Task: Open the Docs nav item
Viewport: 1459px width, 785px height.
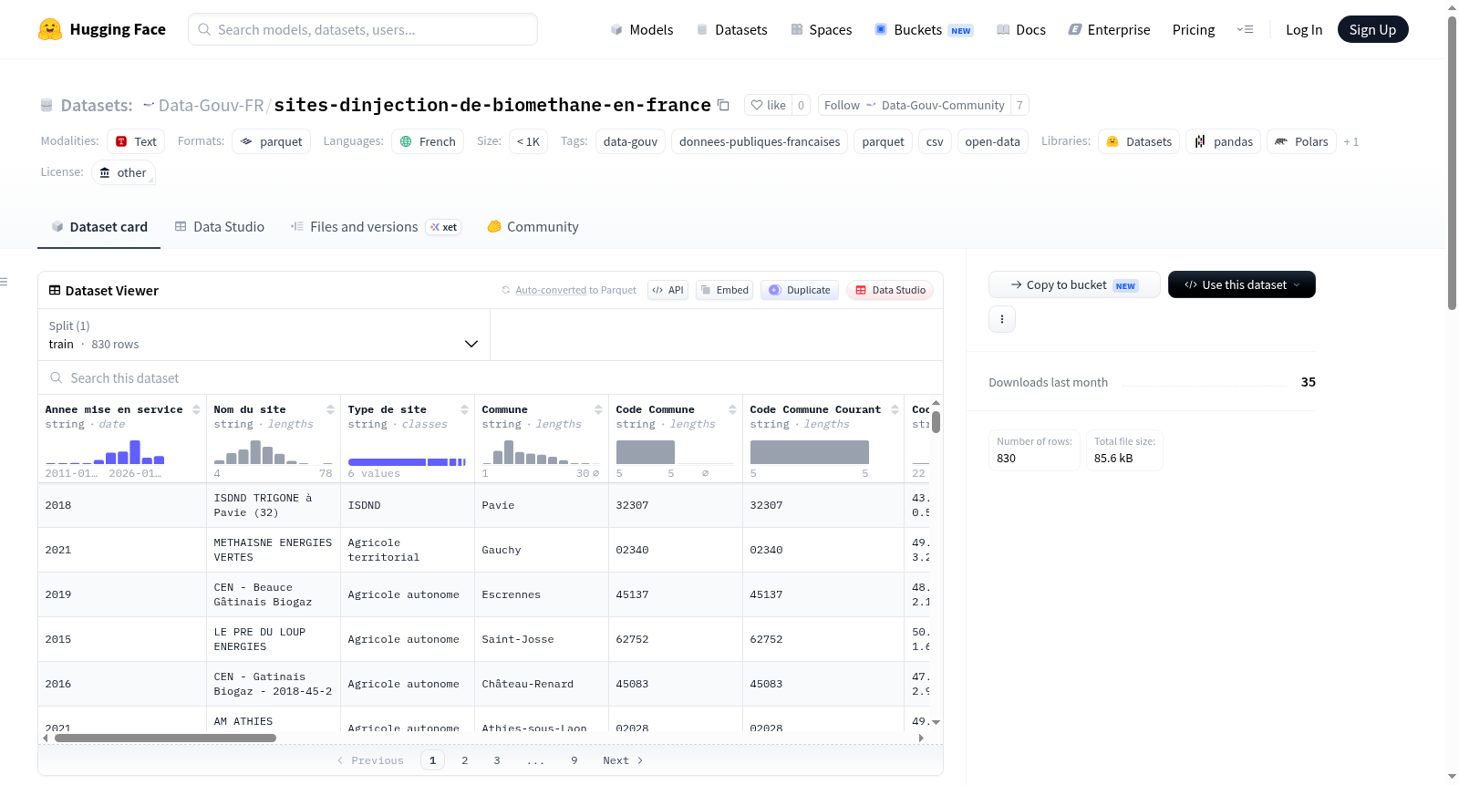Action: pos(1020,29)
